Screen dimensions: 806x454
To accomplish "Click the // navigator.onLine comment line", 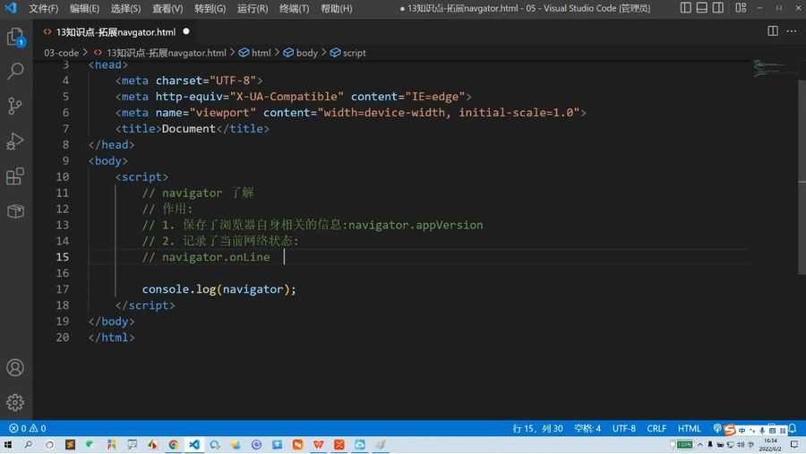I will click(206, 257).
